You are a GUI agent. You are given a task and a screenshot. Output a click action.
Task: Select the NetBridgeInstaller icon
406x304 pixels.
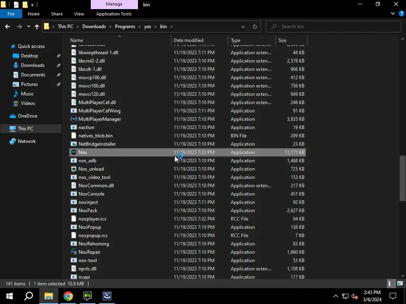click(x=74, y=144)
